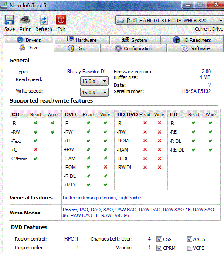Open the Software tab
Screen dimensions: 224x255
coord(195,48)
